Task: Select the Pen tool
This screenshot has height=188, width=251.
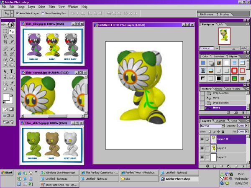Action: [5, 77]
